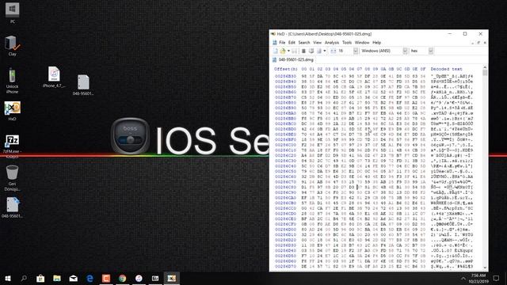
Task: Expand the Open recent files arrow
Action: pyautogui.click(x=288, y=51)
